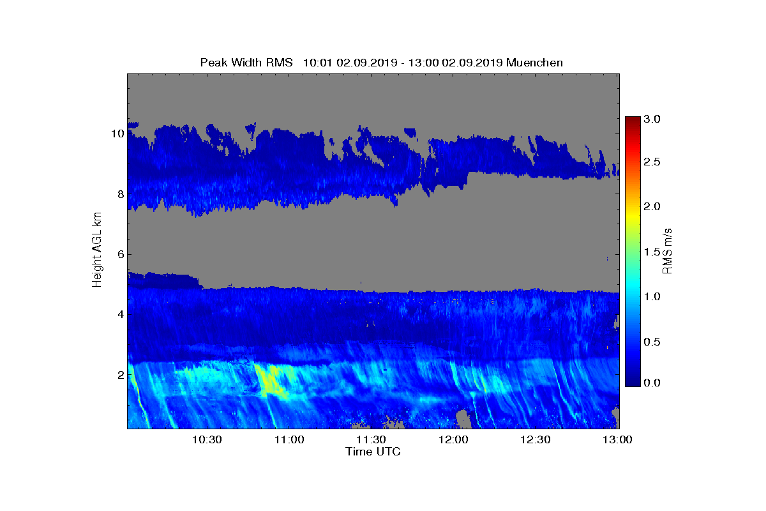The height and width of the screenshot is (511, 766).
Task: Click the colorbar value 1.0
Action: [x=650, y=296]
